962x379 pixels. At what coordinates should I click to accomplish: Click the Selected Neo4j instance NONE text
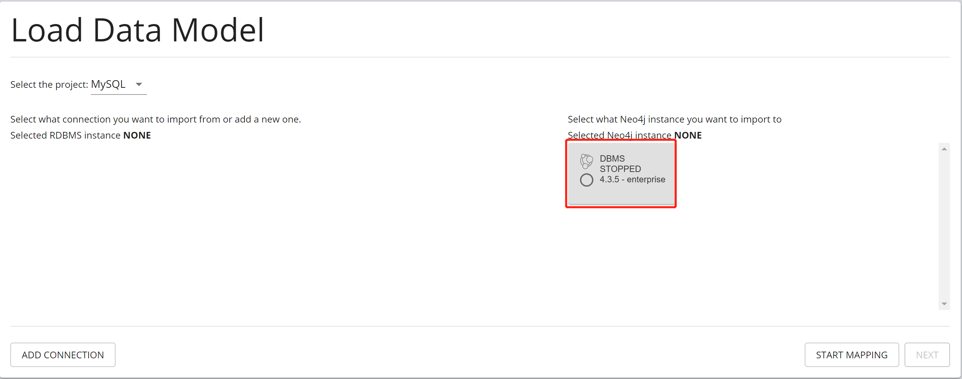tap(634, 135)
